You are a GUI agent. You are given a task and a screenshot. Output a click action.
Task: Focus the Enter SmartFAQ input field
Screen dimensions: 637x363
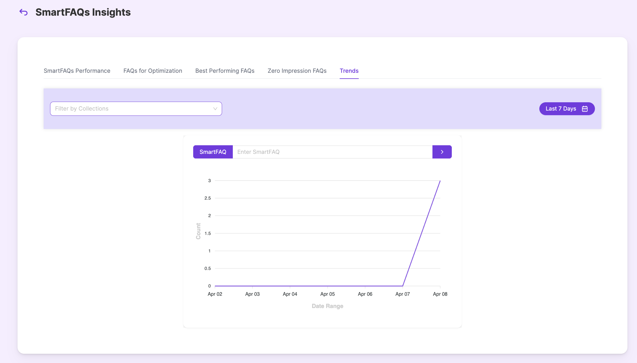pyautogui.click(x=332, y=152)
